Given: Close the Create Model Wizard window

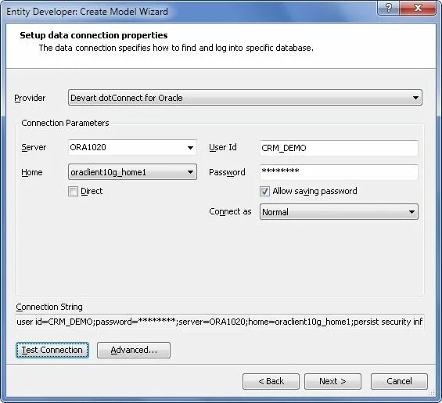Looking at the screenshot, I should click(x=418, y=8).
